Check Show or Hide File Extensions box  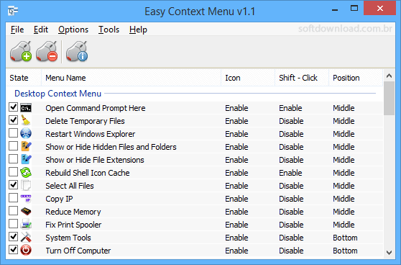tap(14, 159)
